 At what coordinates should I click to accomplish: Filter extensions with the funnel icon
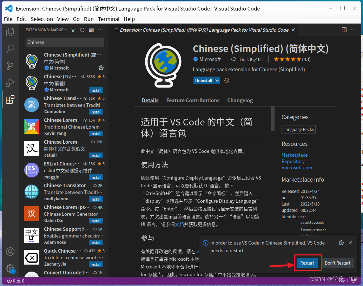73,30
